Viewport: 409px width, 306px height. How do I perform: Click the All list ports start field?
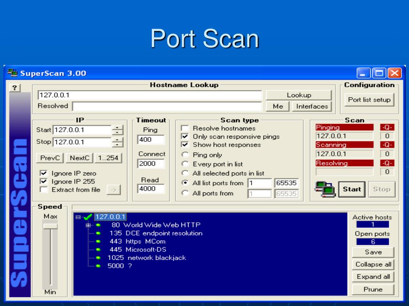click(x=260, y=183)
